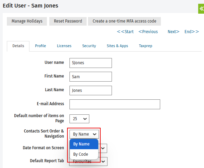Viewport: 204px width, 168px height.
Task: Open the Sites & Apps tab
Action: [117, 46]
